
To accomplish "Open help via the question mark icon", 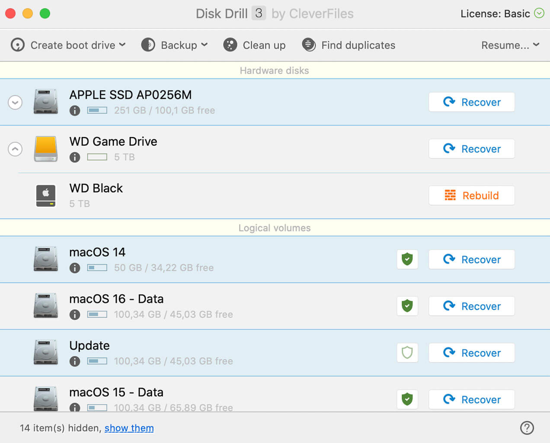I will tap(527, 428).
